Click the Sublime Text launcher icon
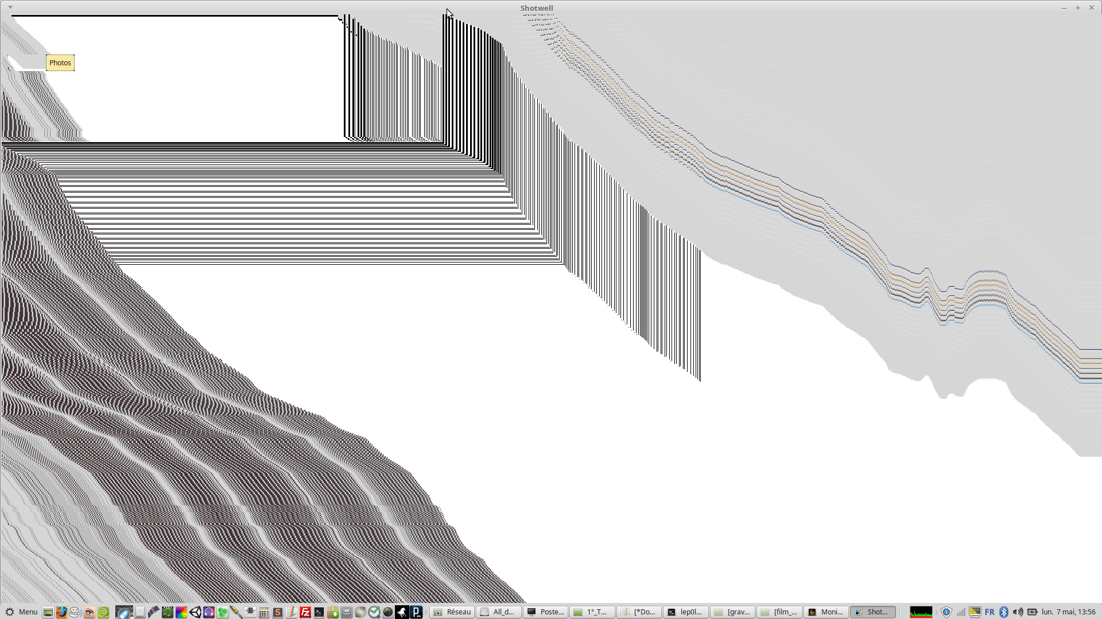 pyautogui.click(x=278, y=612)
